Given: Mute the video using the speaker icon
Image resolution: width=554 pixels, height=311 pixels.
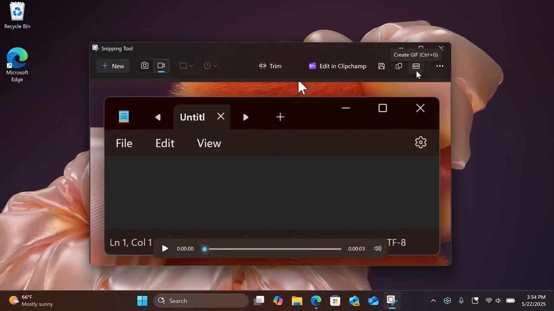Looking at the screenshot, I should click(378, 248).
